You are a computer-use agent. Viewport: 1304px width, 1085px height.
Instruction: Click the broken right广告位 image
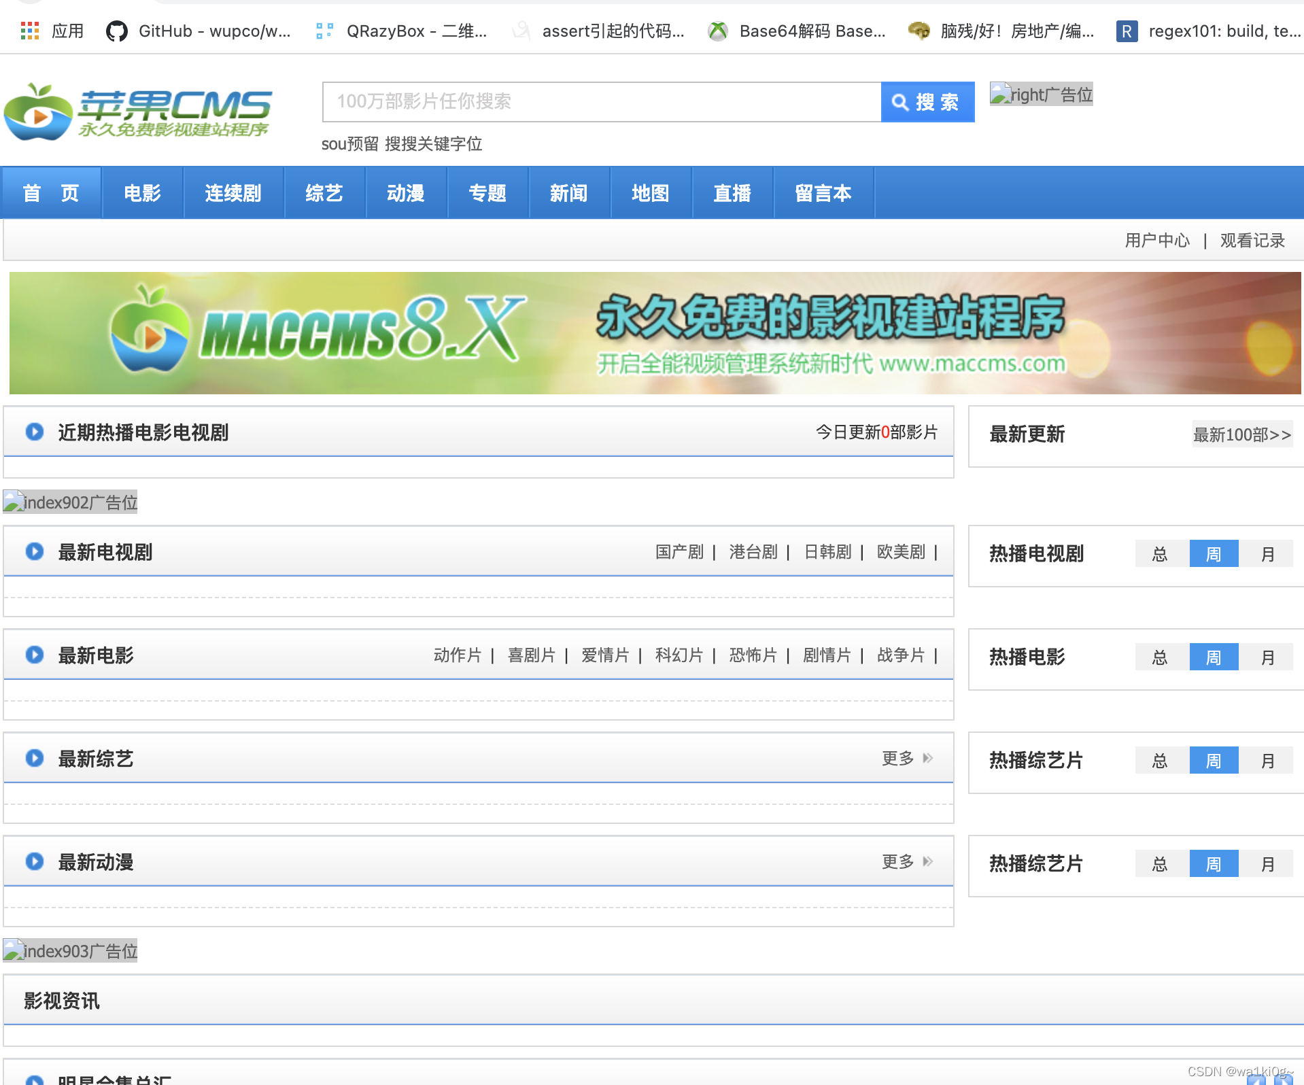pos(1041,94)
